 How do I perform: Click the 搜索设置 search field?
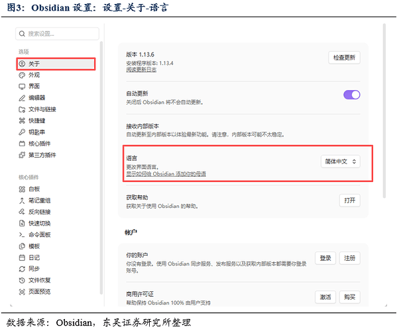point(57,34)
